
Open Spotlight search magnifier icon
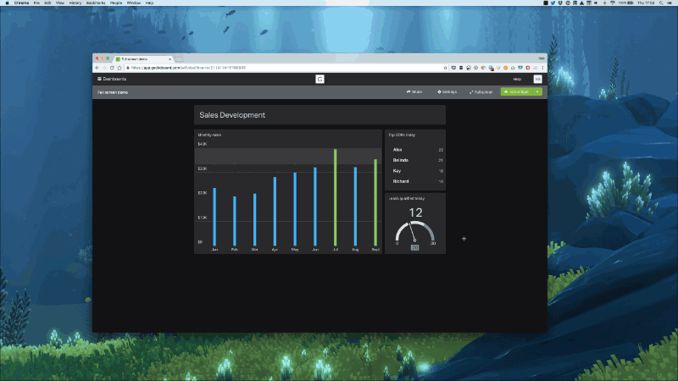tap(661, 3)
